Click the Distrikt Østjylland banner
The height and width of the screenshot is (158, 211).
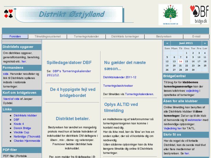(x=69, y=14)
